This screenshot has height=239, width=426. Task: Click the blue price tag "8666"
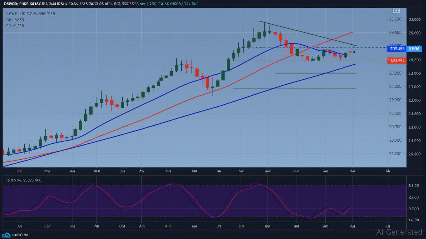click(414, 49)
